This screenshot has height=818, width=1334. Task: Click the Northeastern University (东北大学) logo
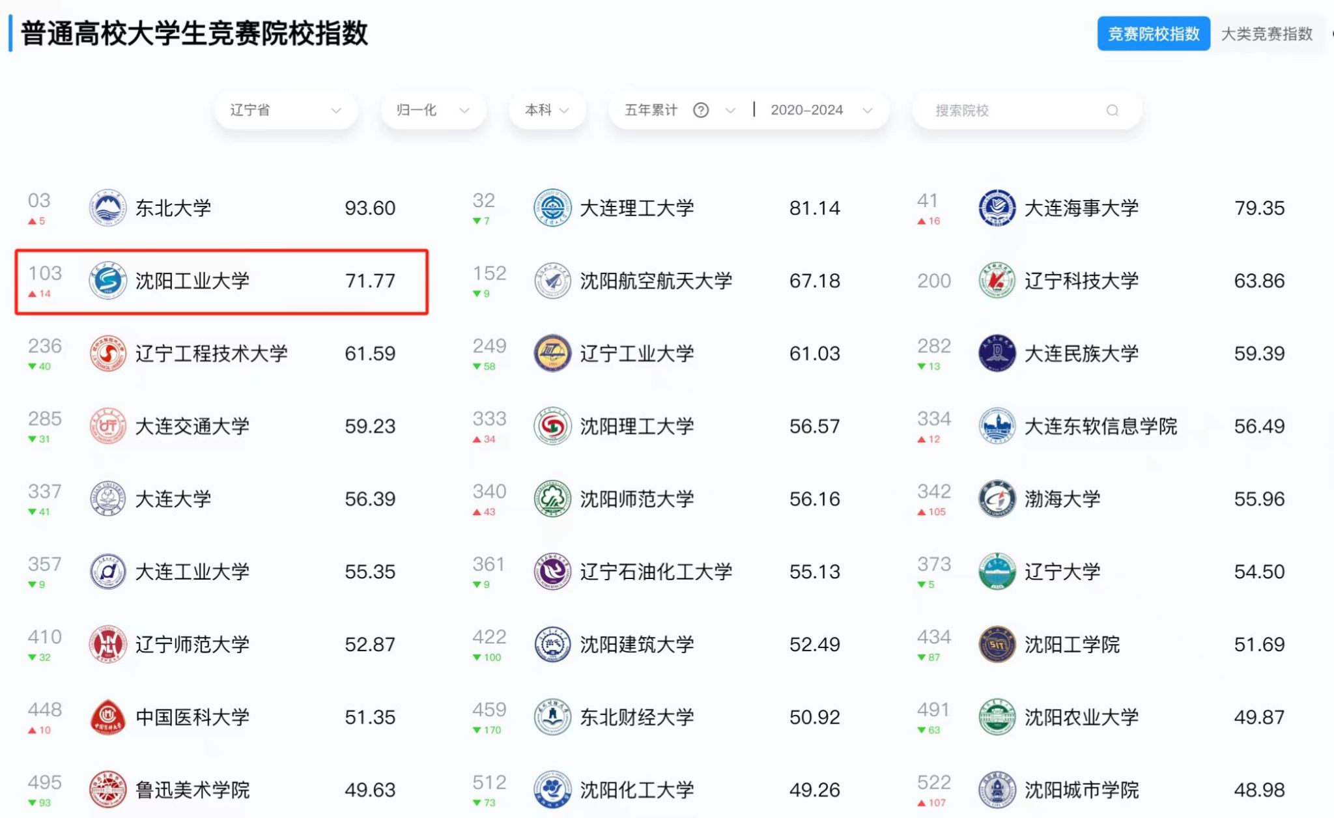pos(107,208)
